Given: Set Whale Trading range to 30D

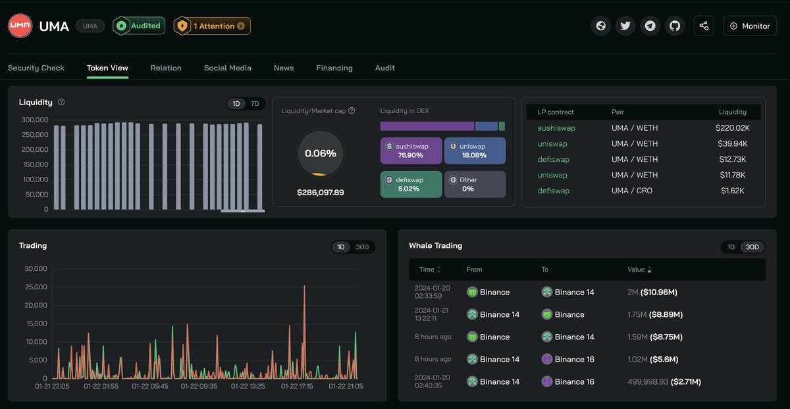Looking at the screenshot, I should pos(752,247).
